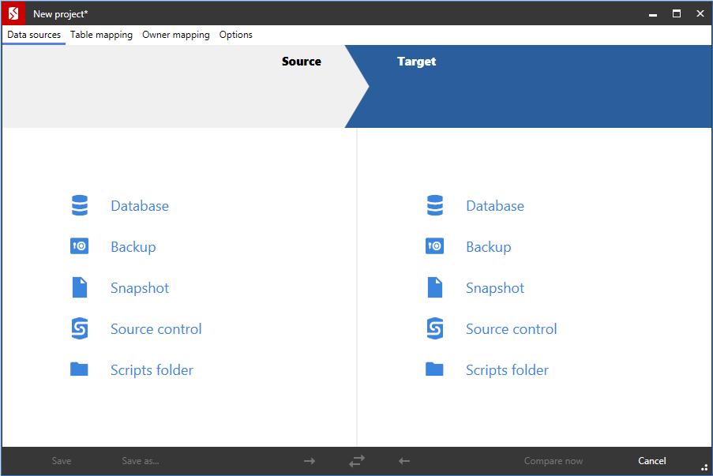Image resolution: width=713 pixels, height=476 pixels.
Task: Click the Cancel button
Action: 651,461
